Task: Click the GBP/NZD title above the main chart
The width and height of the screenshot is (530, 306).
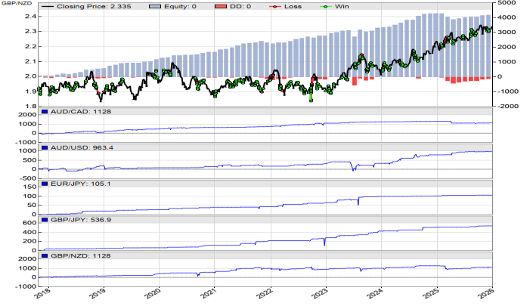Action: (x=17, y=6)
